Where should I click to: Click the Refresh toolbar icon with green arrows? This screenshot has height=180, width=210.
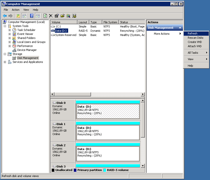click(x=45, y=16)
